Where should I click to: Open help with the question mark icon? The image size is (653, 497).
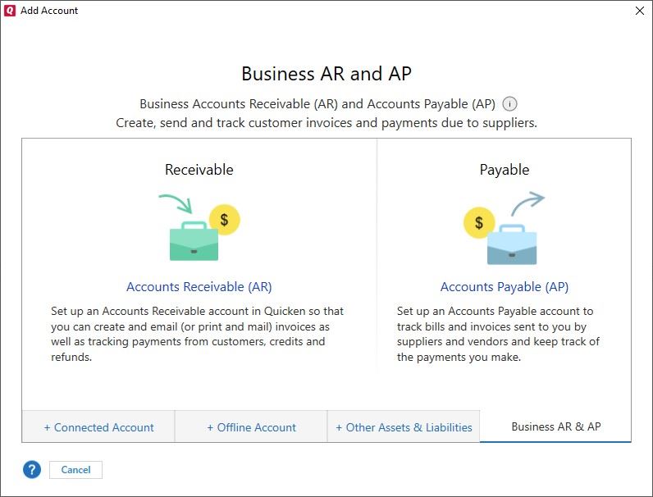click(31, 470)
